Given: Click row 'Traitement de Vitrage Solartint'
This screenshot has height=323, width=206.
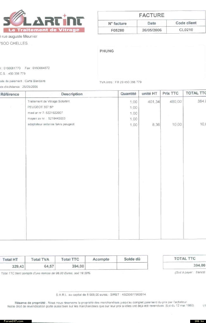Looking at the screenshot, I should point(48,101).
